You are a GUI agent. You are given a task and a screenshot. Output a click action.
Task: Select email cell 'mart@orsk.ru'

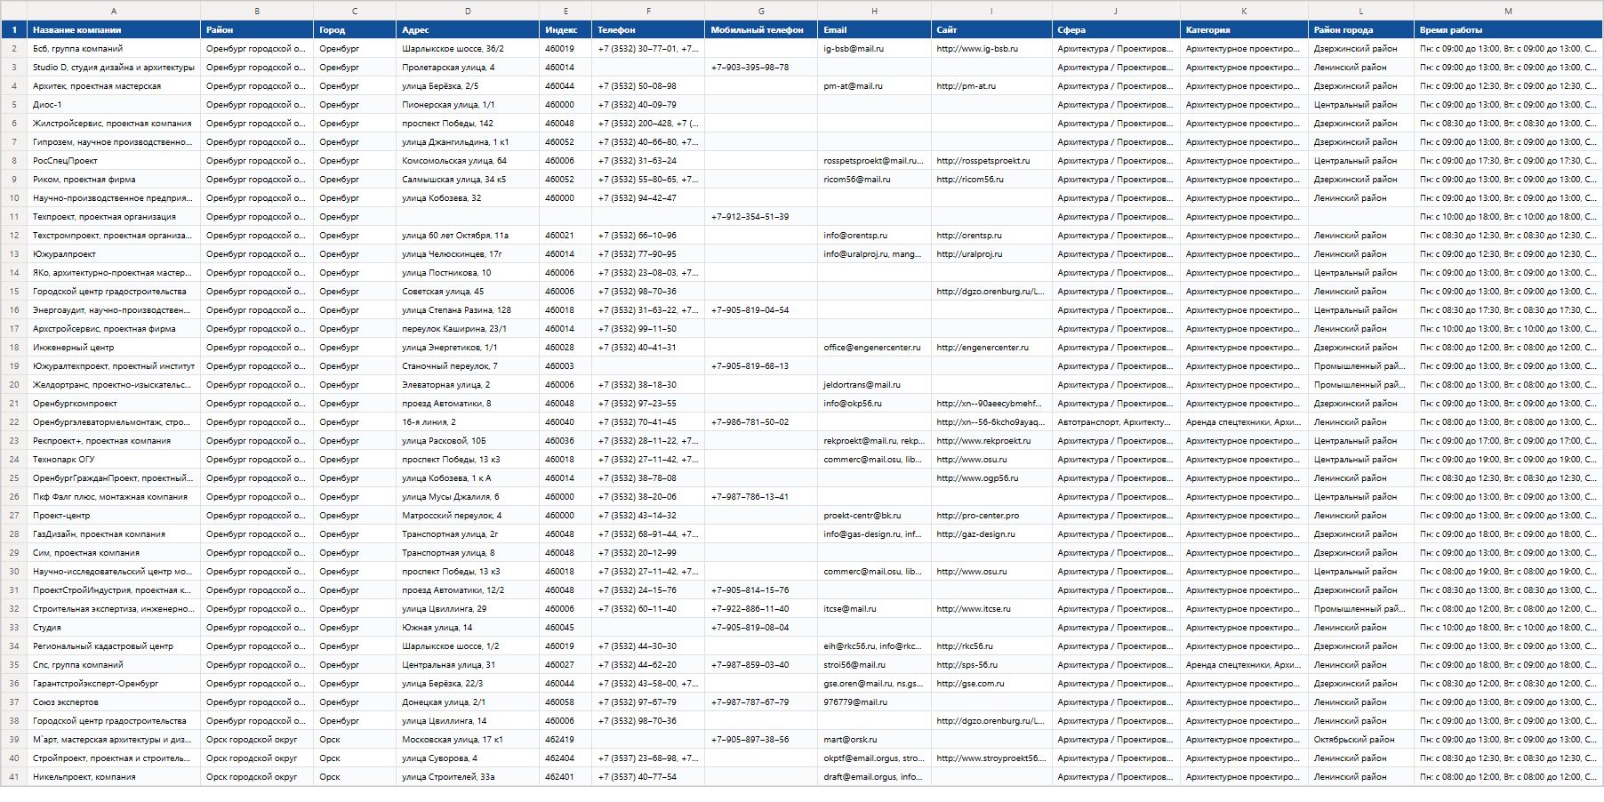click(874, 740)
